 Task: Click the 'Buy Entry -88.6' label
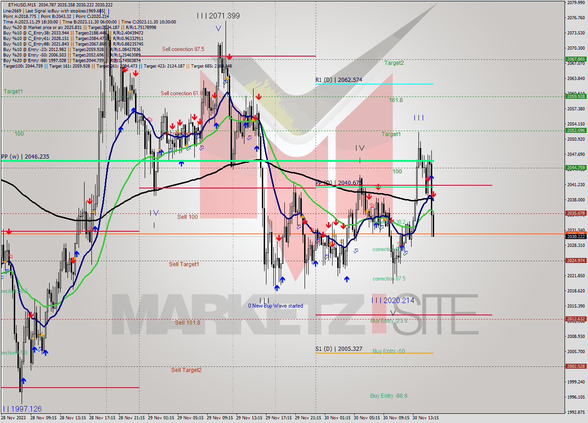click(389, 396)
